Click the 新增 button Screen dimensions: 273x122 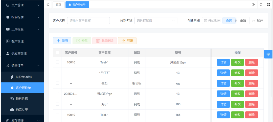pos(62,41)
